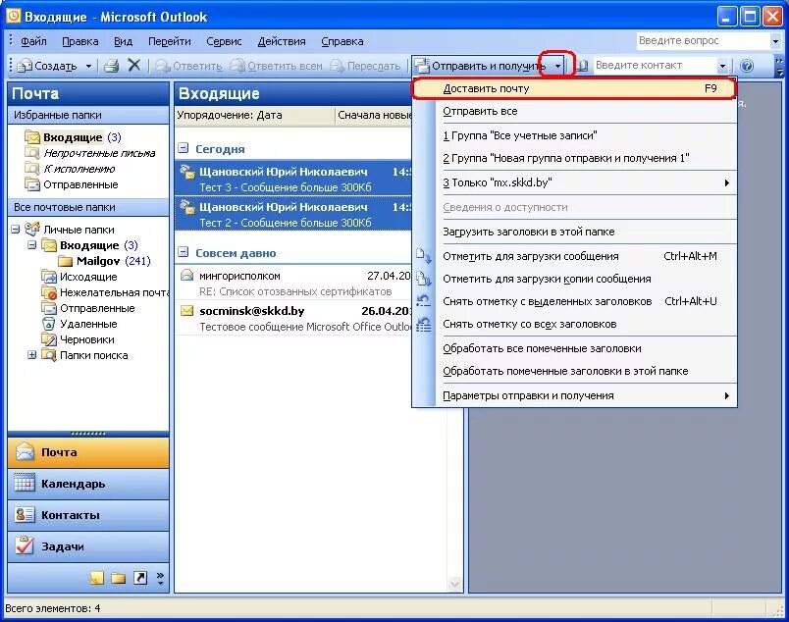Click Ответить reply button
The image size is (789, 622).
pos(188,66)
